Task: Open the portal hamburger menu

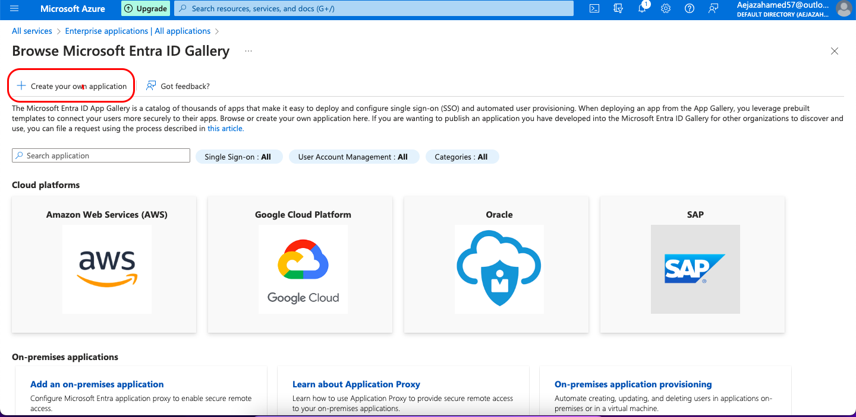Action: coord(14,9)
